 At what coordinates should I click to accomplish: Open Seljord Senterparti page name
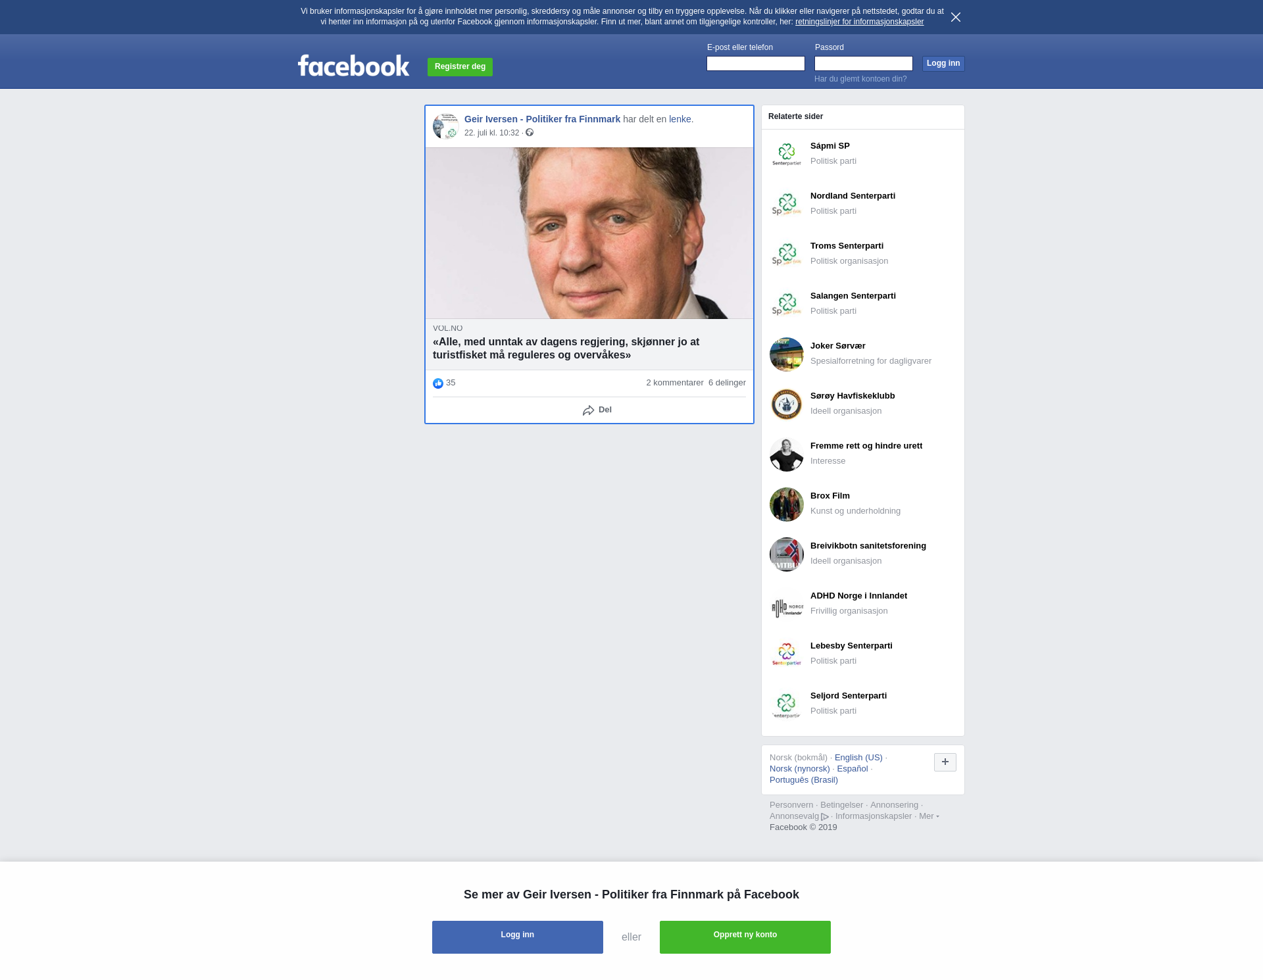point(848,696)
